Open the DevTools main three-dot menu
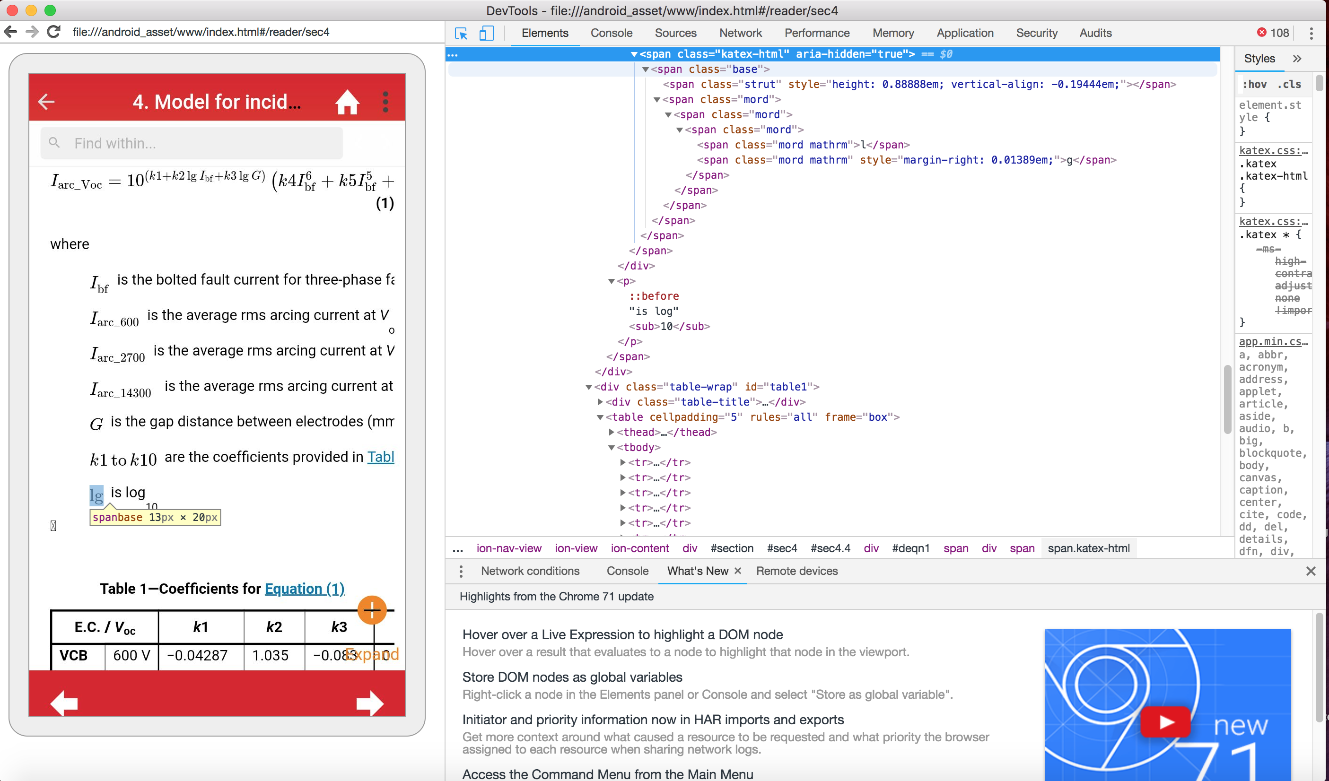 pyautogui.click(x=1312, y=33)
